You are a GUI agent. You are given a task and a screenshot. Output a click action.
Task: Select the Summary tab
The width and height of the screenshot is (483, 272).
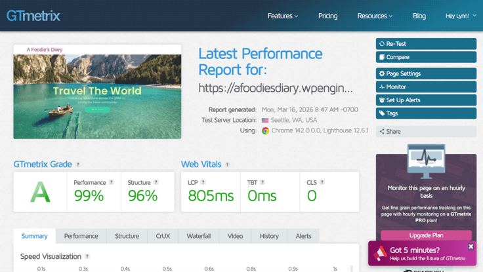tap(35, 236)
